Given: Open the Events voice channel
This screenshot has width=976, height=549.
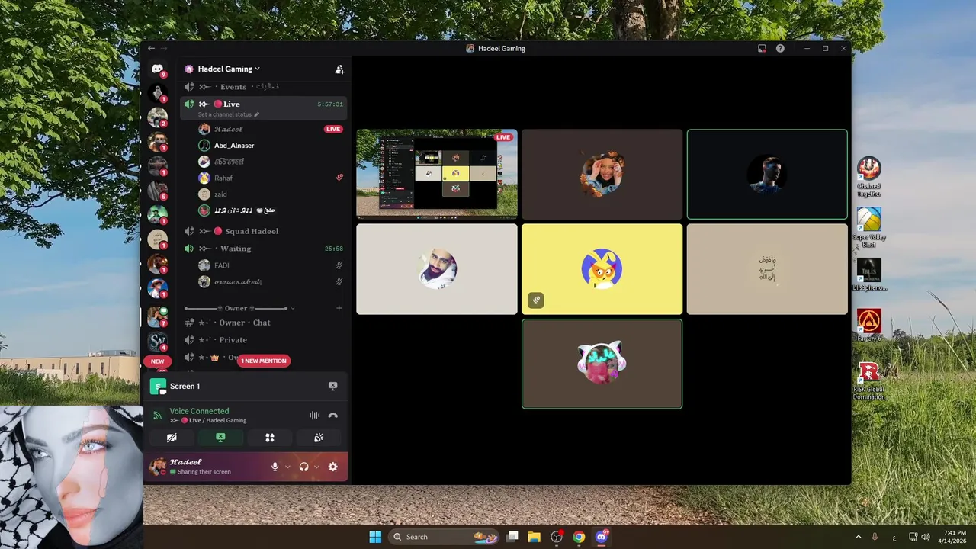Looking at the screenshot, I should click(264, 87).
